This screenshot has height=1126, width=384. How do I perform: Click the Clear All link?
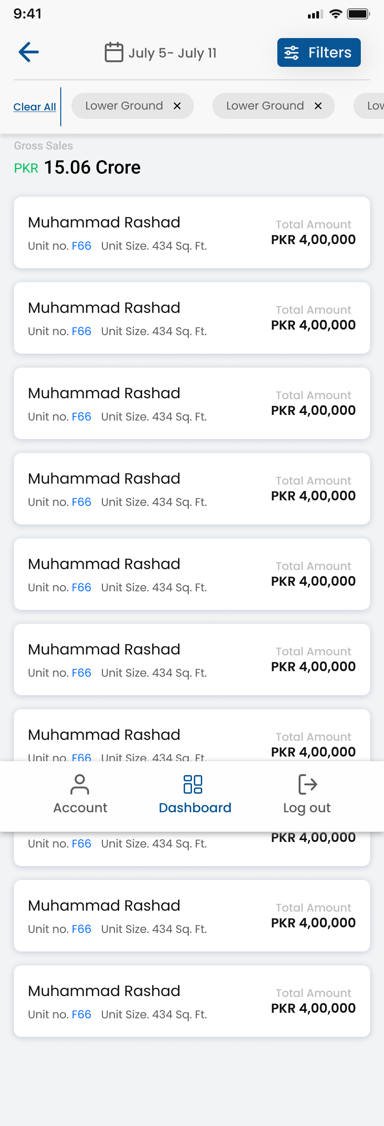pos(35,107)
